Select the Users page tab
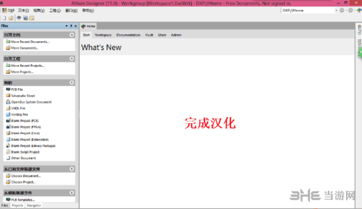Image resolution: width=362 pixels, height=209 pixels. (162, 35)
